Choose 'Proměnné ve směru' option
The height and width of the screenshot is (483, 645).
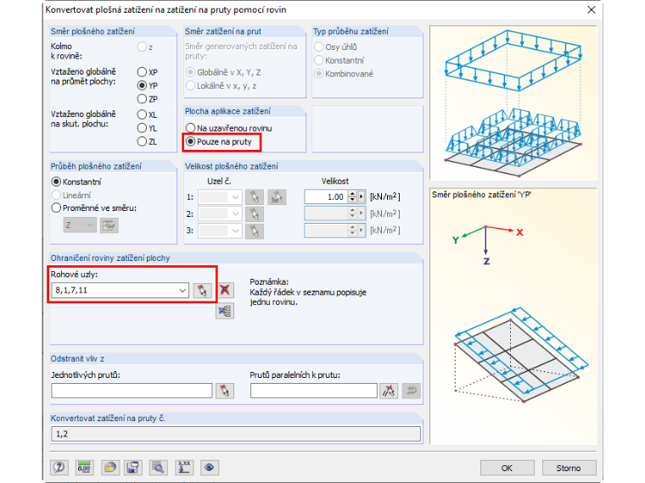click(56, 208)
